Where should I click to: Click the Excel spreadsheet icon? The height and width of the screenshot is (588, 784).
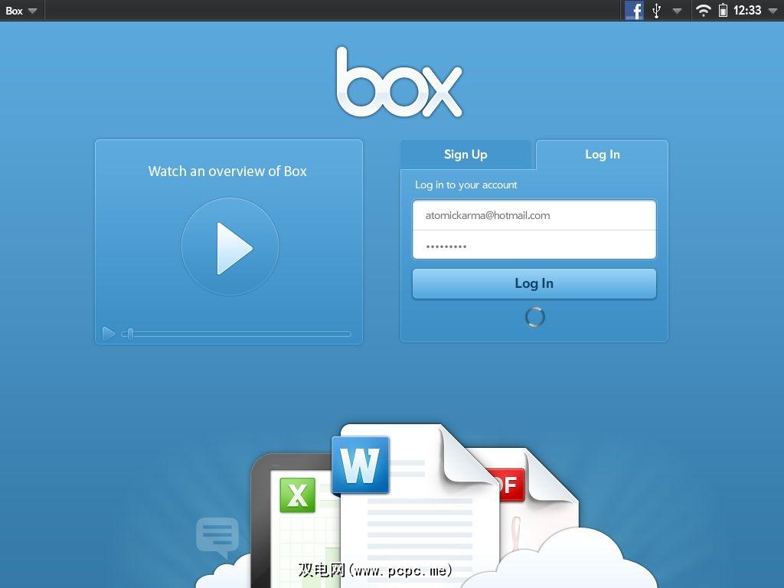(x=298, y=495)
